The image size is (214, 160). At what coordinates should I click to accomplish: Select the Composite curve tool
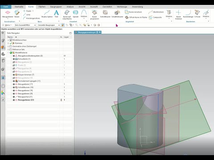pyautogui.click(x=155, y=17)
